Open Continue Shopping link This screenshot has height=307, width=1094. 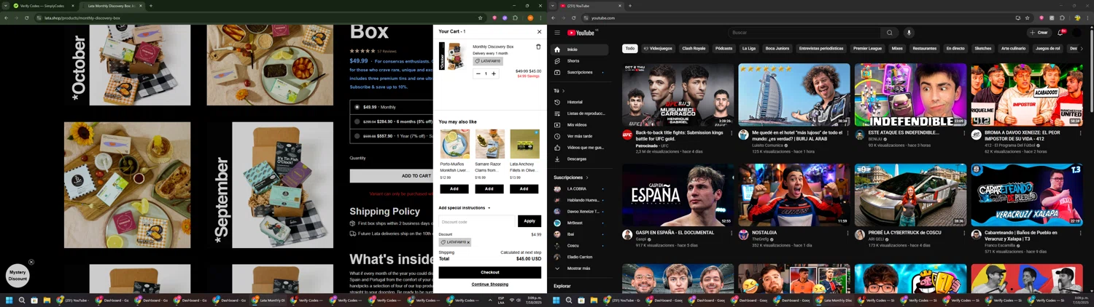pos(489,284)
